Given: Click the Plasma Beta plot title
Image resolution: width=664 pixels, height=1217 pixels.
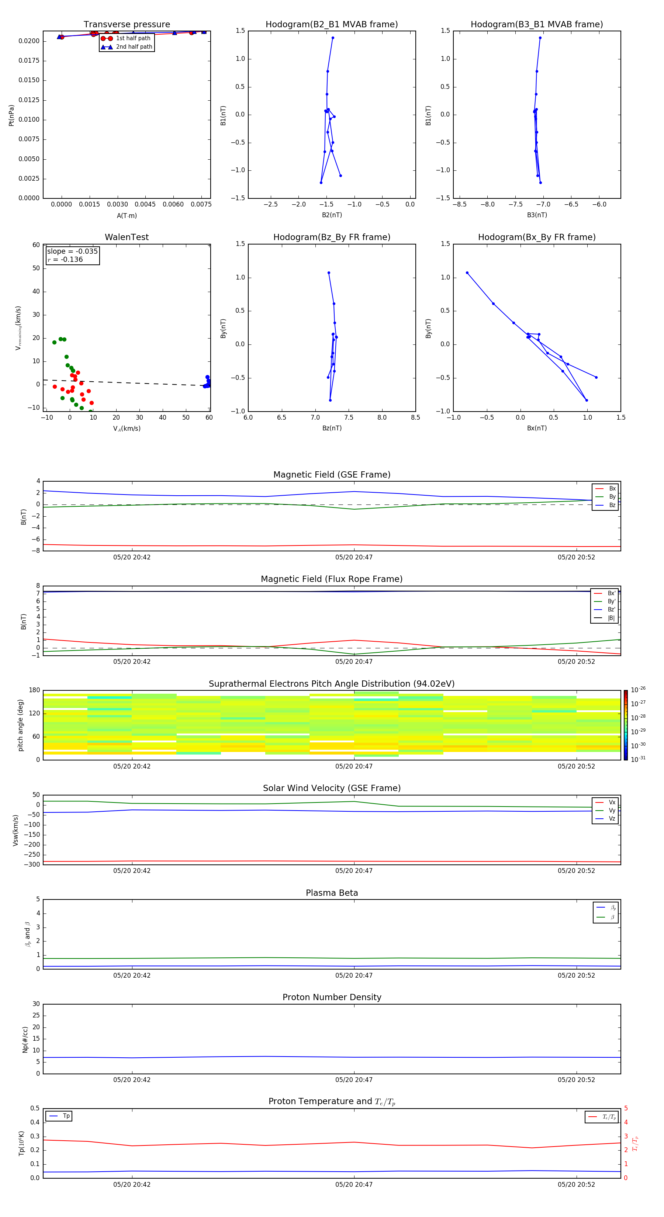Looking at the screenshot, I should pos(332,893).
